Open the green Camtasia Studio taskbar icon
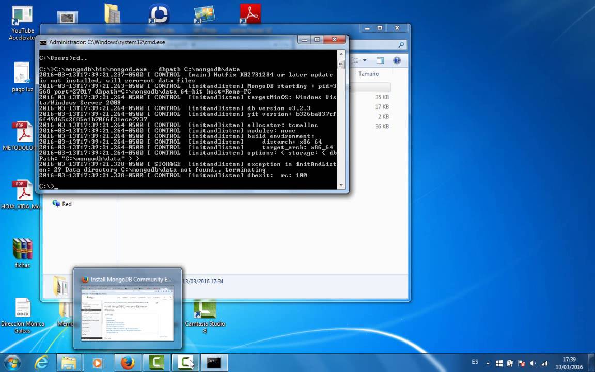This screenshot has width=595, height=372. click(156, 363)
